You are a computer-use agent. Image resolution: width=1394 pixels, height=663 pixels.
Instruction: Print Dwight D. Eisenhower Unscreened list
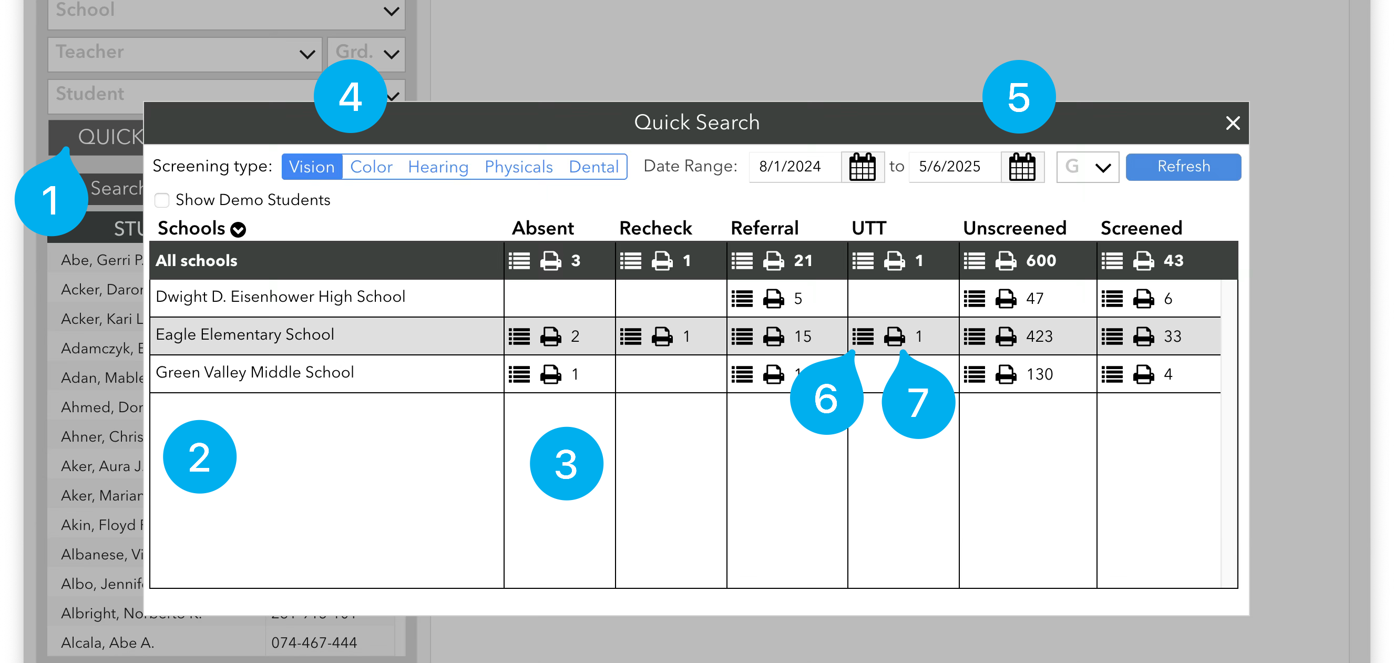[1006, 299]
